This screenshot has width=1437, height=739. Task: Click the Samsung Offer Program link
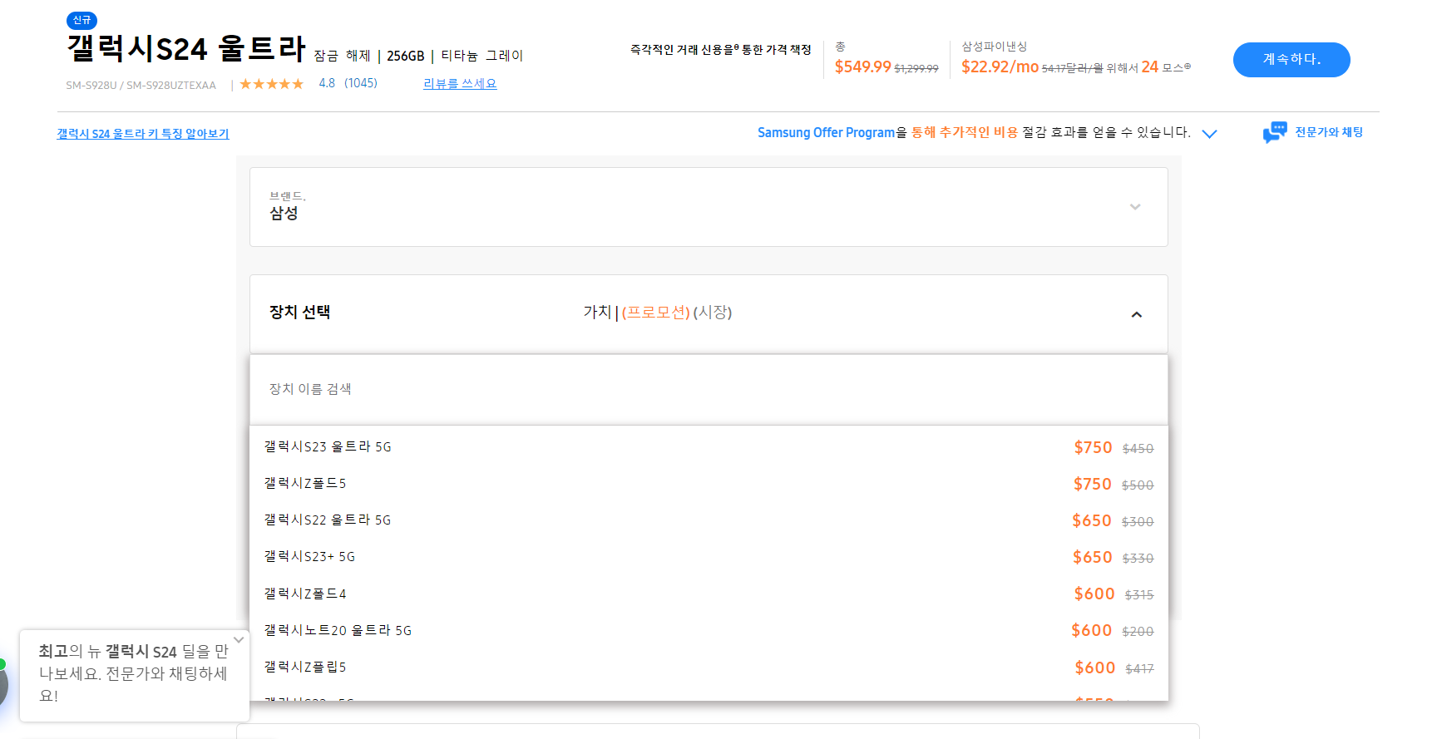(826, 133)
